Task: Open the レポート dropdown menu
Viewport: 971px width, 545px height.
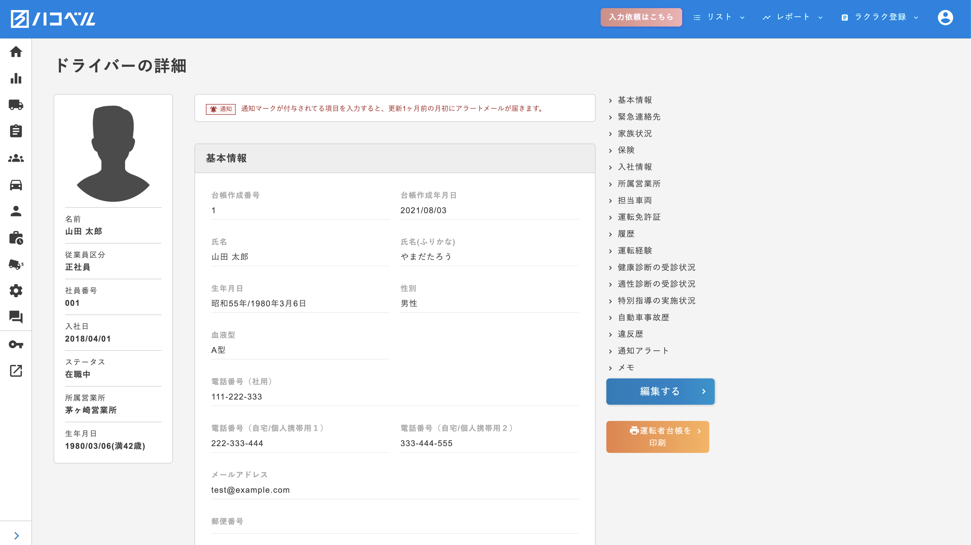Action: (792, 17)
